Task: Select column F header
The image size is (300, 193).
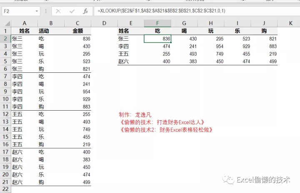Action: (x=157, y=23)
